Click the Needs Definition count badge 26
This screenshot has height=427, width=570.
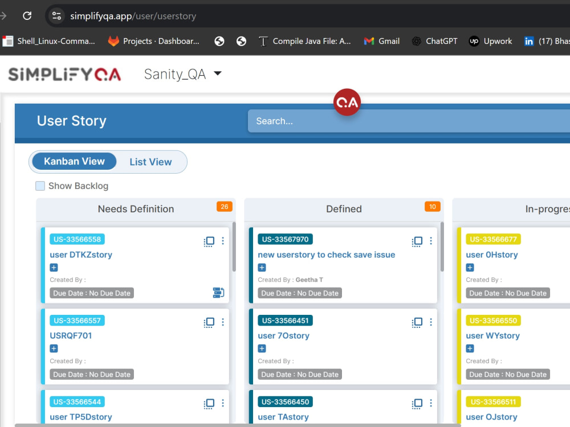(x=224, y=207)
